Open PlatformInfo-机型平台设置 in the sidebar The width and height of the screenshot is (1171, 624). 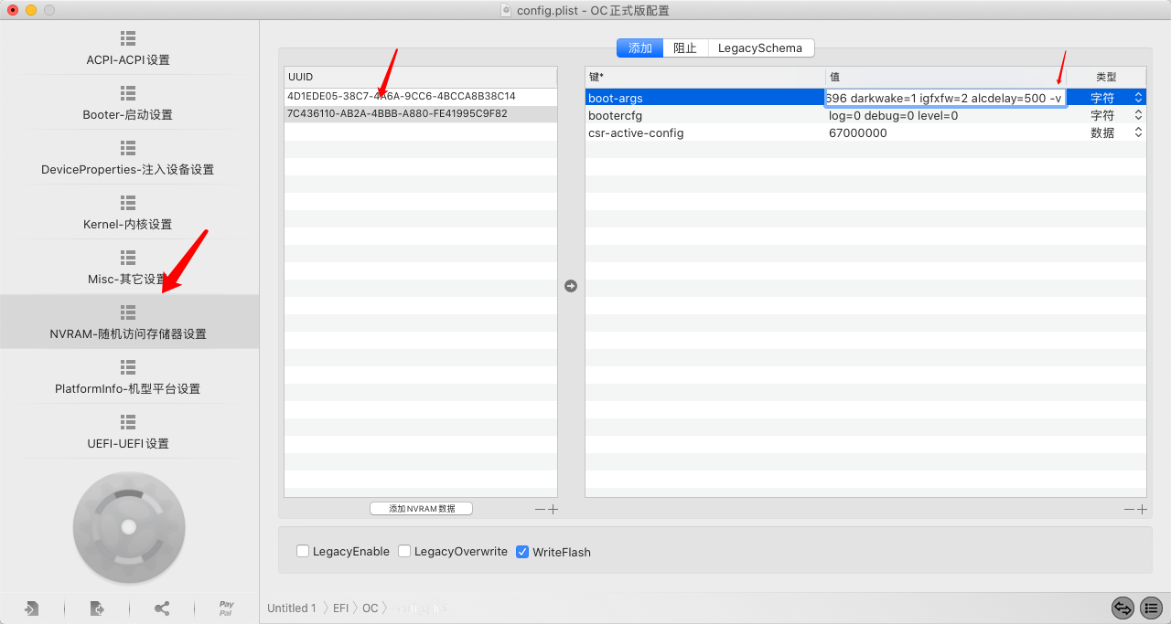click(x=128, y=377)
